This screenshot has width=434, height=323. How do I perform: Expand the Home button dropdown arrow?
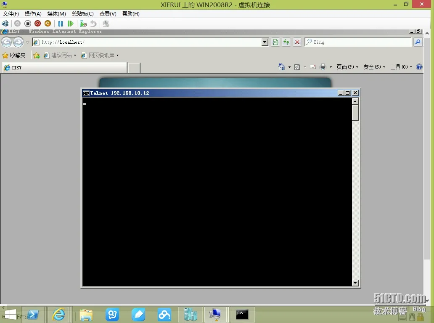tap(289, 67)
